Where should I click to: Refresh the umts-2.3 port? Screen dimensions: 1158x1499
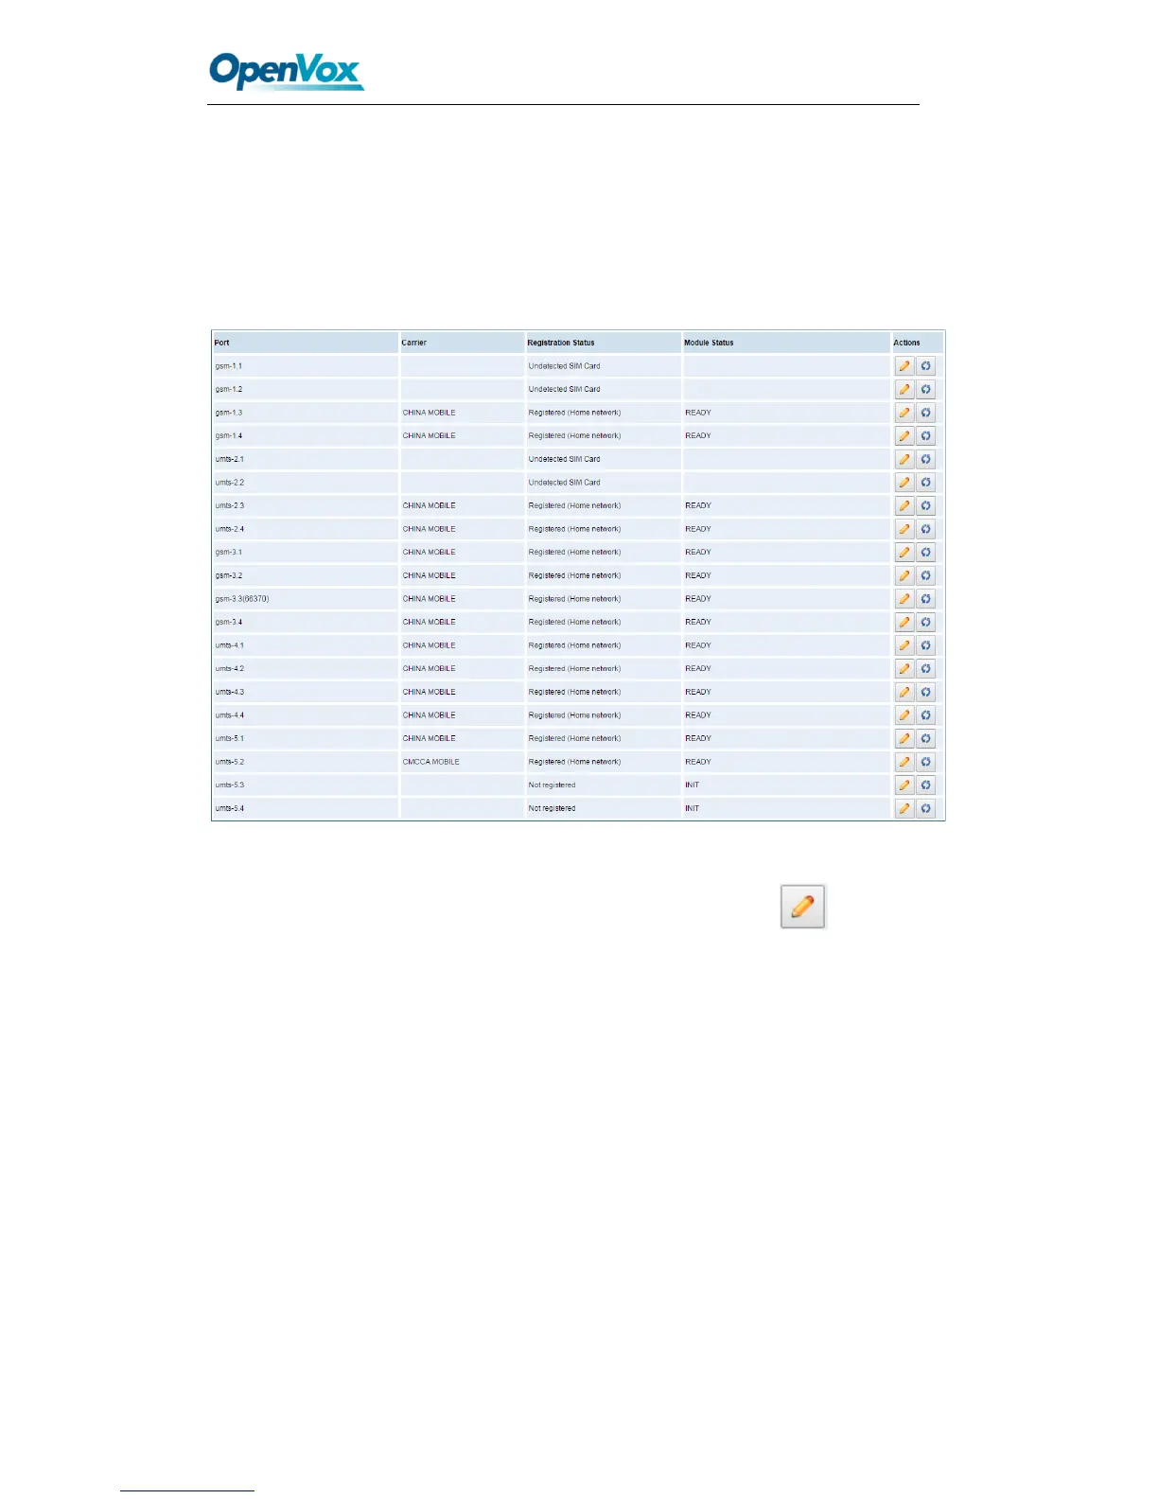click(x=926, y=505)
